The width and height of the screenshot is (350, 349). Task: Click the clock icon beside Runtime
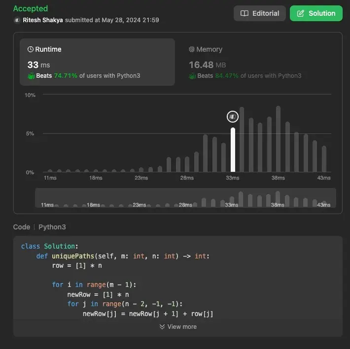coord(31,49)
